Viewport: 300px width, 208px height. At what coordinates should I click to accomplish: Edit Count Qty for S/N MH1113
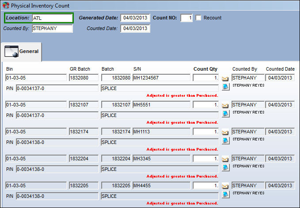pyautogui.click(x=206, y=132)
